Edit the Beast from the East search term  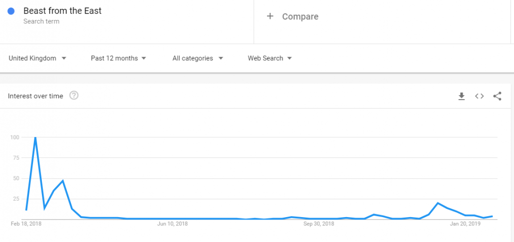point(62,11)
